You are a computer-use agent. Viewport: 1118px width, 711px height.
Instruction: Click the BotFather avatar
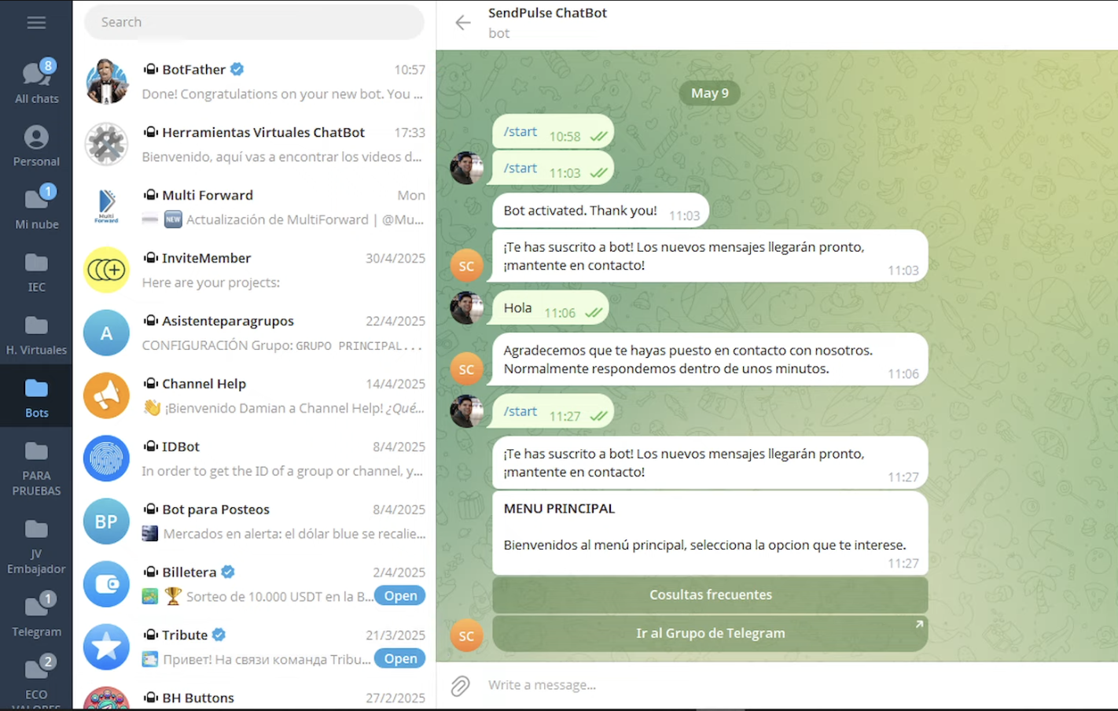click(x=107, y=81)
